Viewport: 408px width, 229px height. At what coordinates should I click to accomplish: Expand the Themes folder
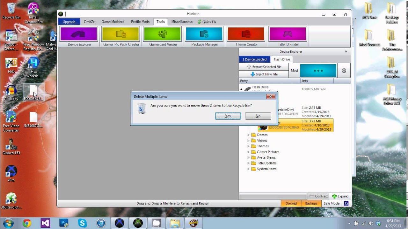[248, 146]
